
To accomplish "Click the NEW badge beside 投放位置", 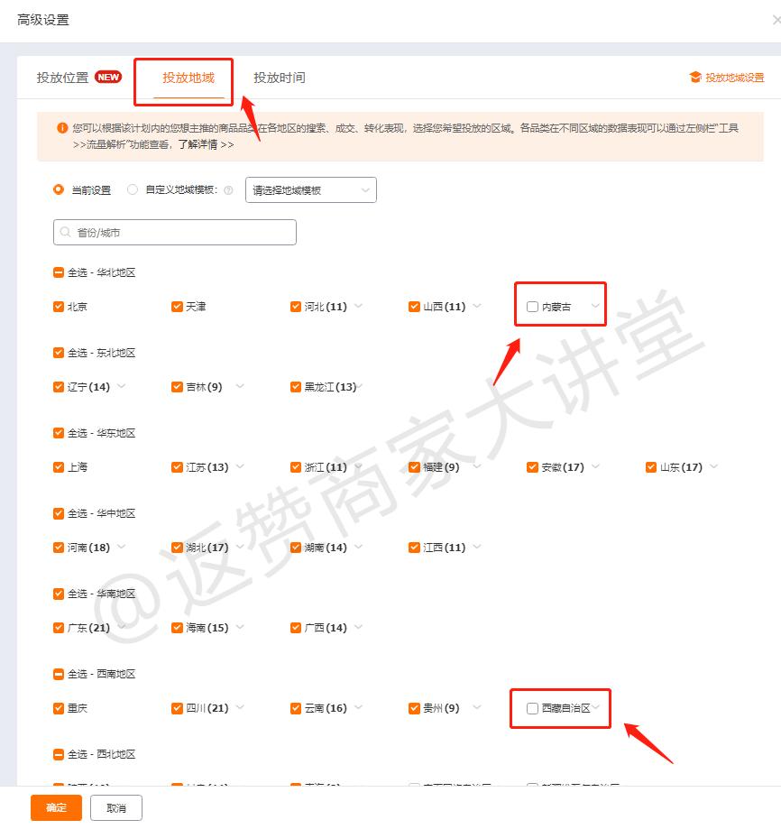I will coord(108,78).
